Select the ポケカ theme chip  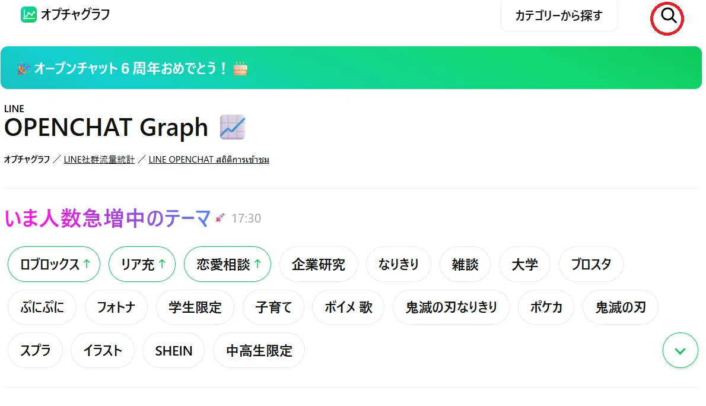point(546,307)
